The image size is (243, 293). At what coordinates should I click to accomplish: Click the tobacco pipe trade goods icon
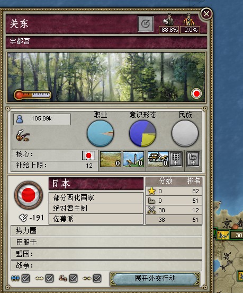pos(23,135)
